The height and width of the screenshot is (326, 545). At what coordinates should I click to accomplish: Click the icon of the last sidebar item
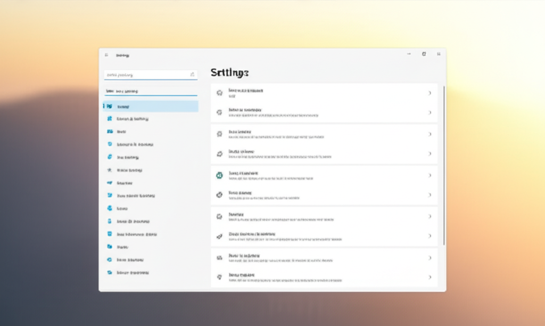coord(110,272)
